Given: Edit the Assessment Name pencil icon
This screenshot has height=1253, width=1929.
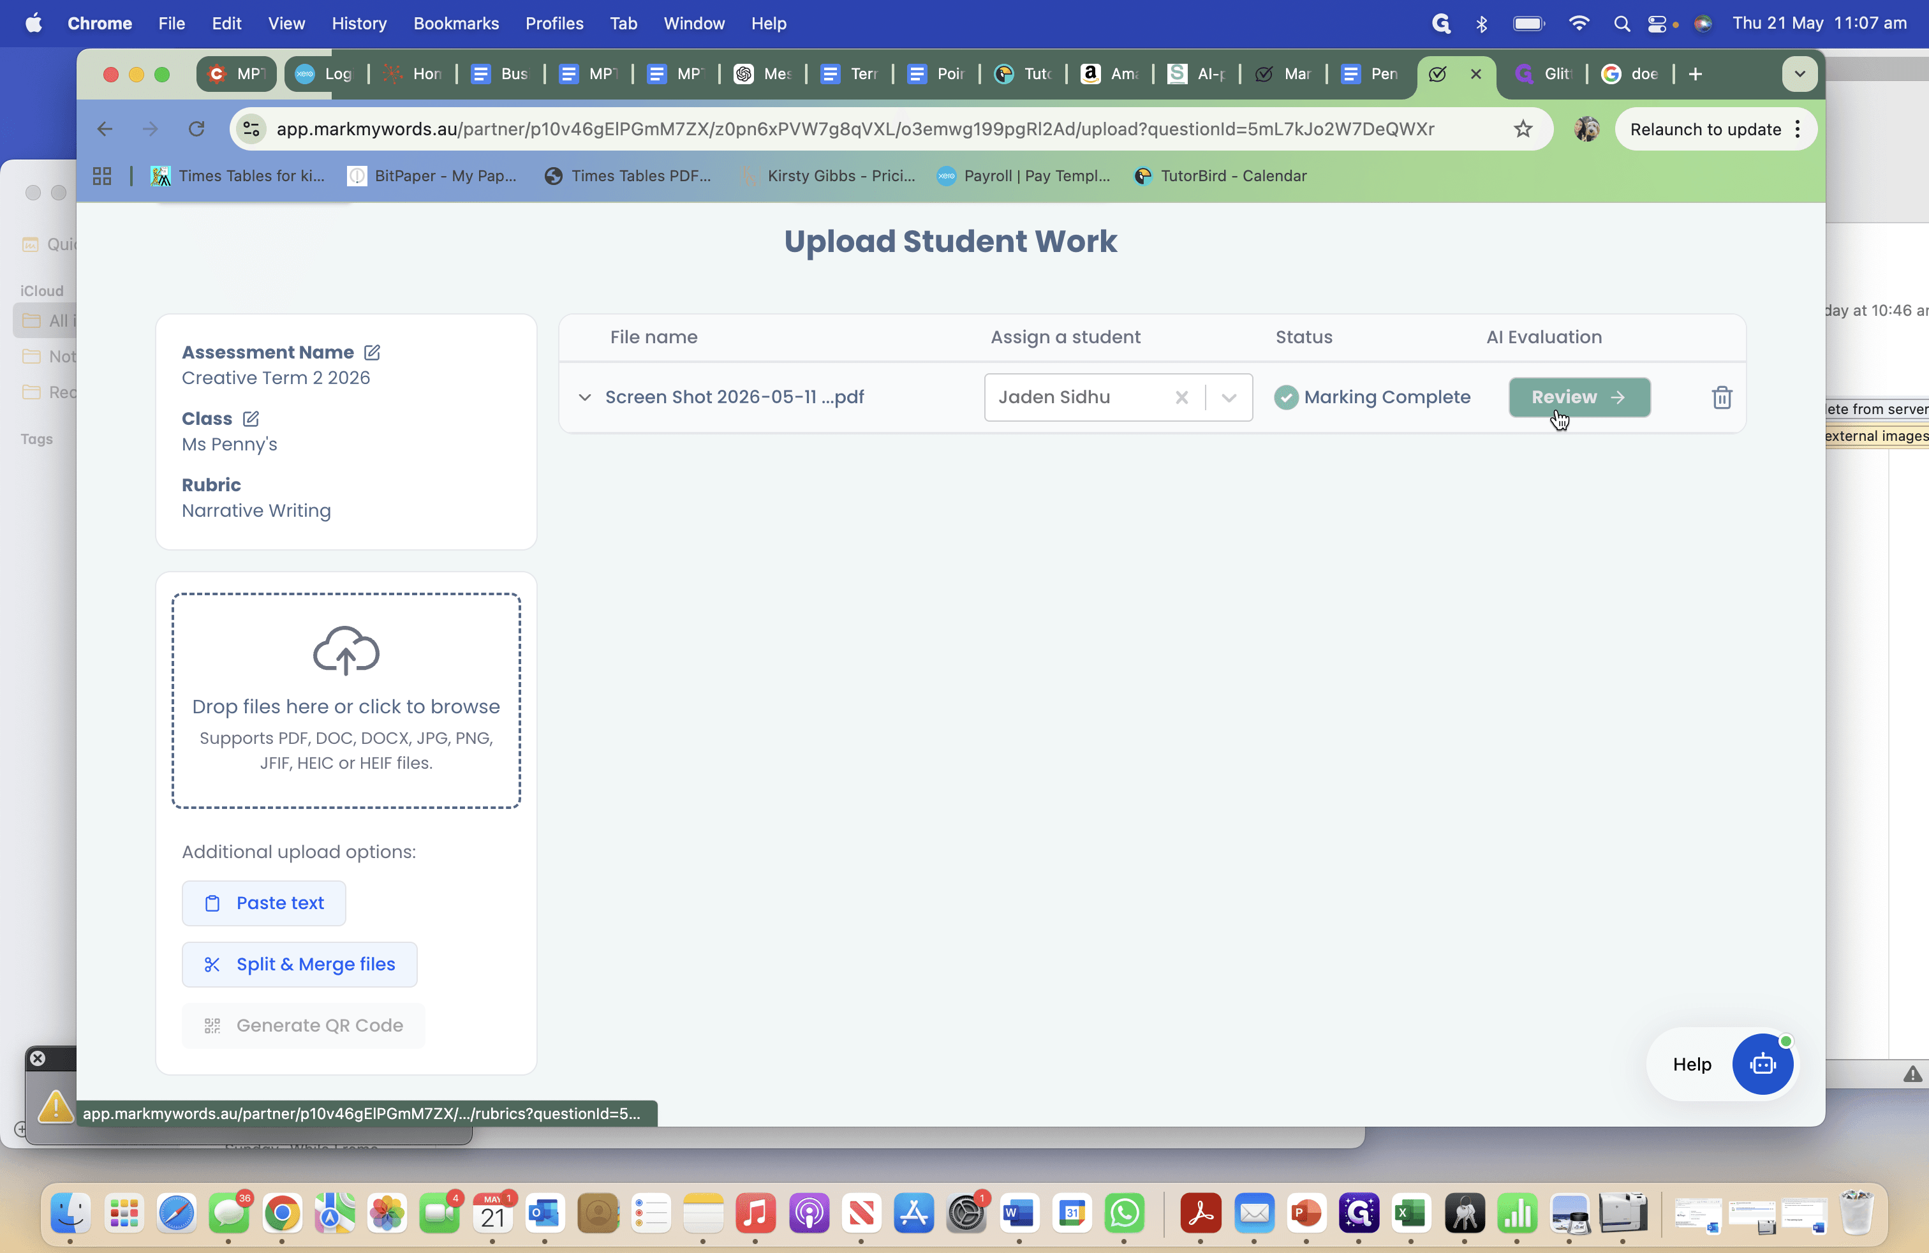Looking at the screenshot, I should 372,353.
